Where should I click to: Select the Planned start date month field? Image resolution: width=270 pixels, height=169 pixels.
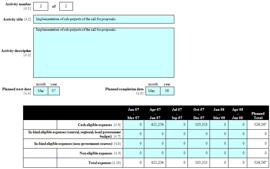click(41, 91)
